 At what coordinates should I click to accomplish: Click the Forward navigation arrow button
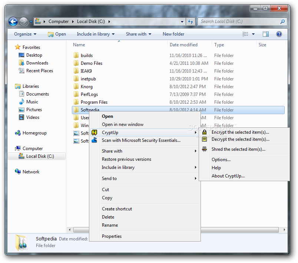coord(23,21)
